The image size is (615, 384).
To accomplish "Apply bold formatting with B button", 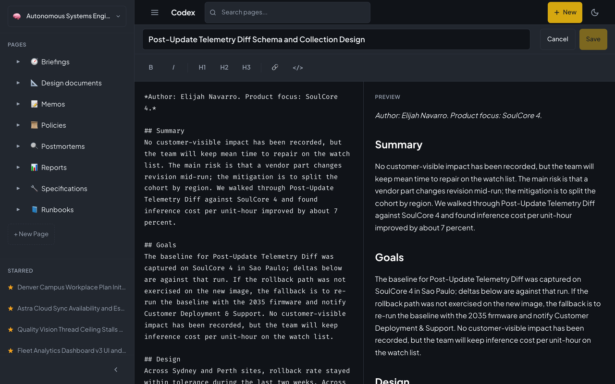I will [x=151, y=68].
